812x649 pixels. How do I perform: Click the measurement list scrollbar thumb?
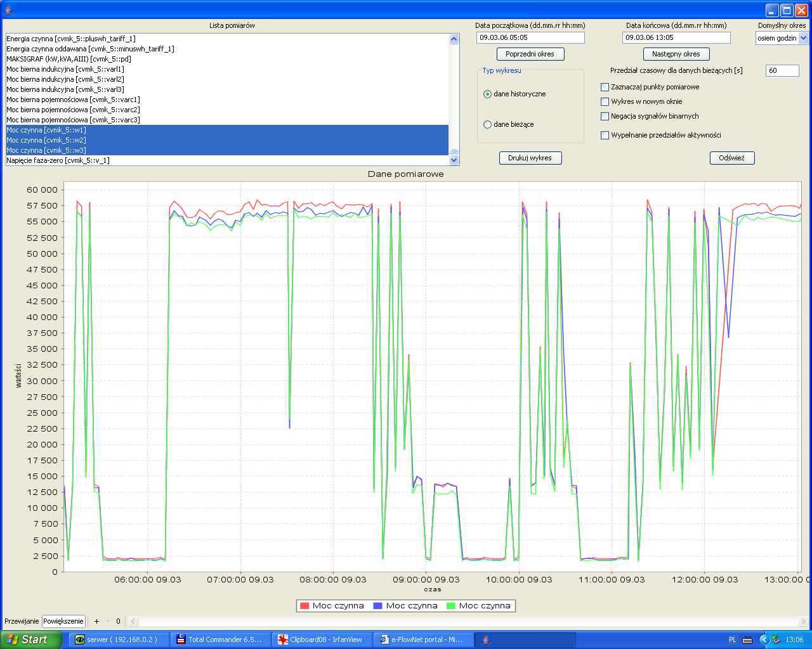(x=454, y=151)
